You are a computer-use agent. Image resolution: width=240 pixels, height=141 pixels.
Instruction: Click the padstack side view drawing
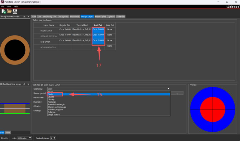pyautogui.click(x=15, y=109)
